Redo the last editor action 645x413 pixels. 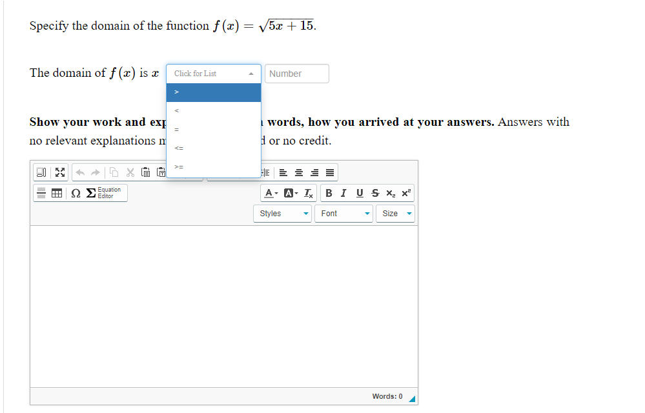(94, 172)
